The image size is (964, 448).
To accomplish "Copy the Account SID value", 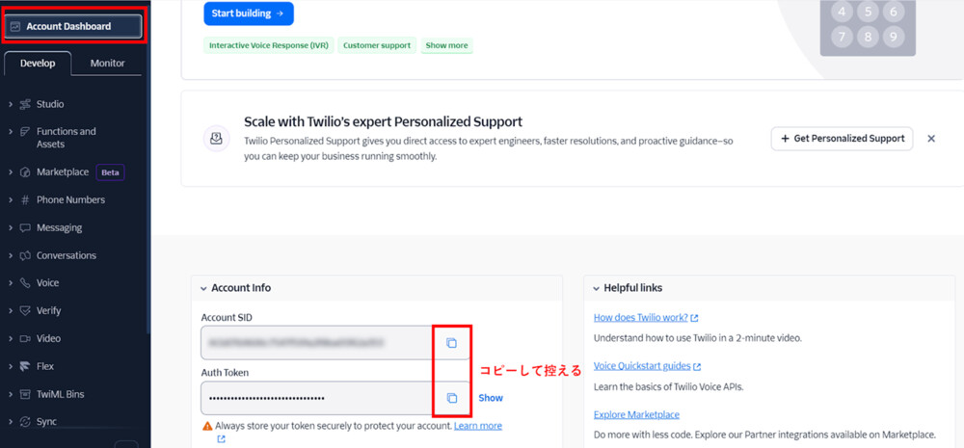I will [x=451, y=342].
